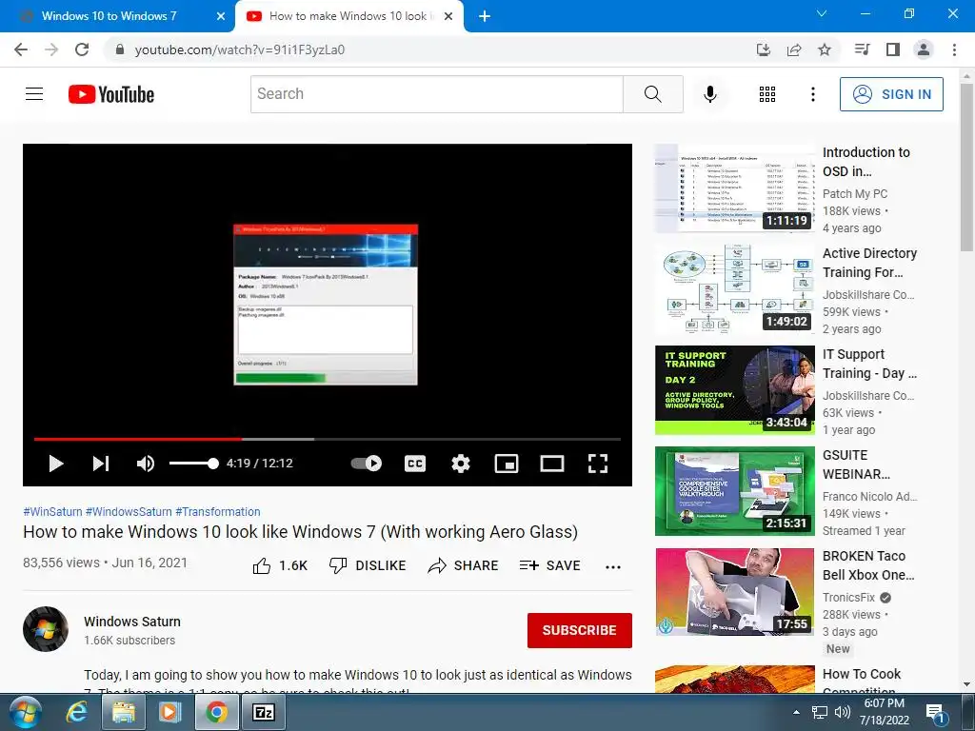975x731 pixels.
Task: Save the video to a playlist
Action: 550,565
